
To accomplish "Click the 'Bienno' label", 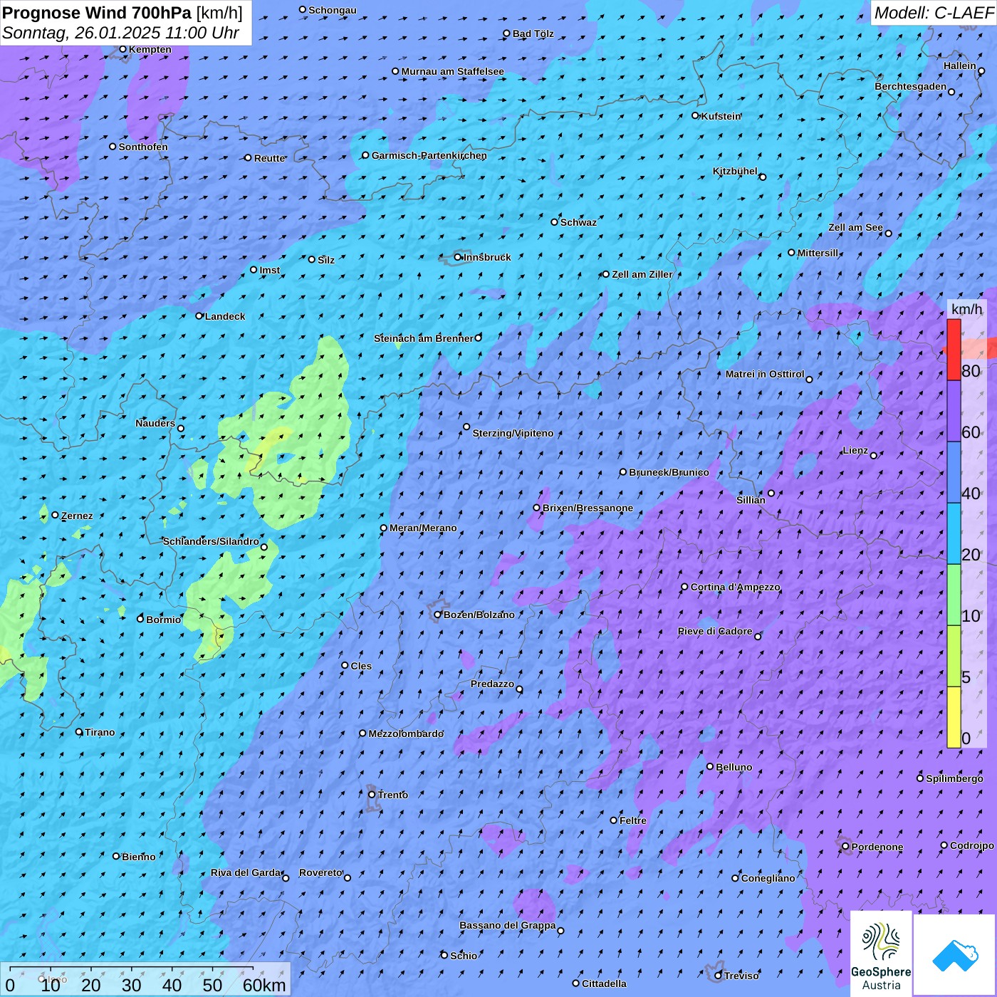I will [139, 857].
